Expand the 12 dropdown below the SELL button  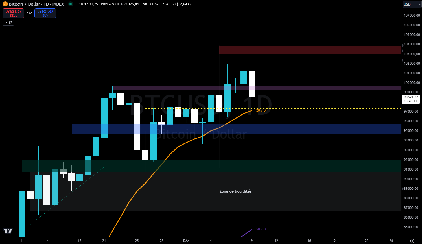[8, 23]
